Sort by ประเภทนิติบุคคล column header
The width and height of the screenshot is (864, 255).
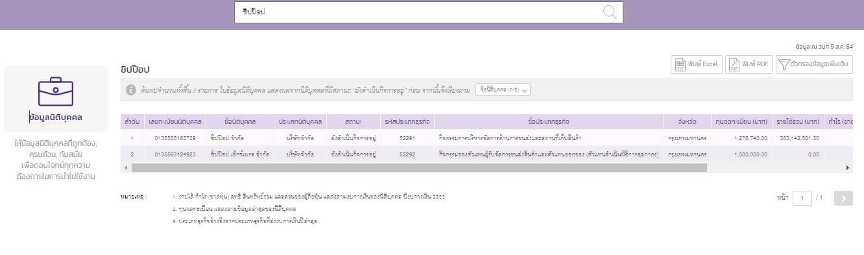(300, 121)
